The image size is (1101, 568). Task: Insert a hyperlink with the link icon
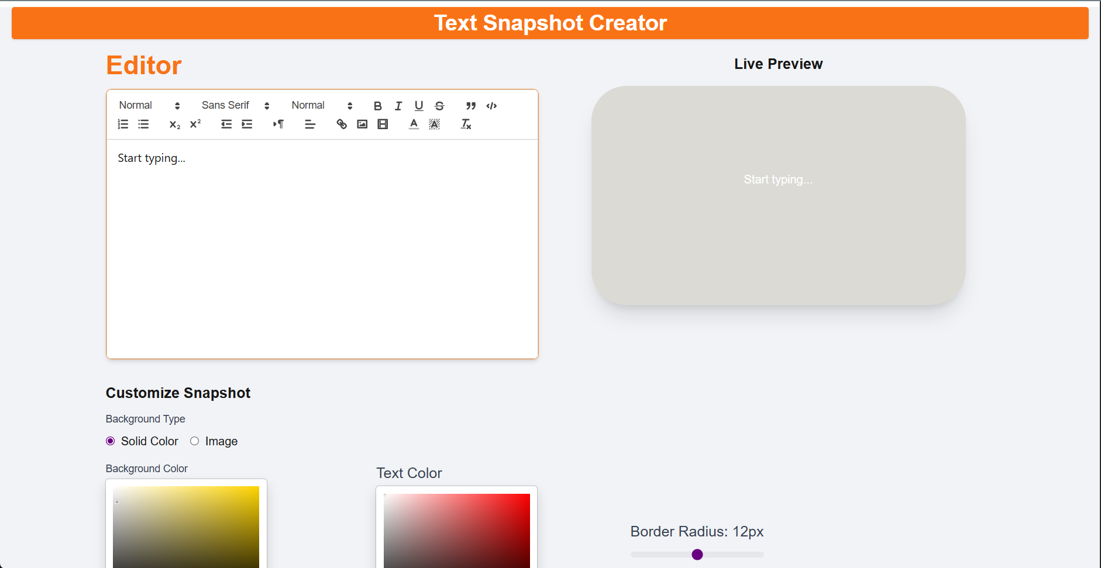tap(342, 124)
